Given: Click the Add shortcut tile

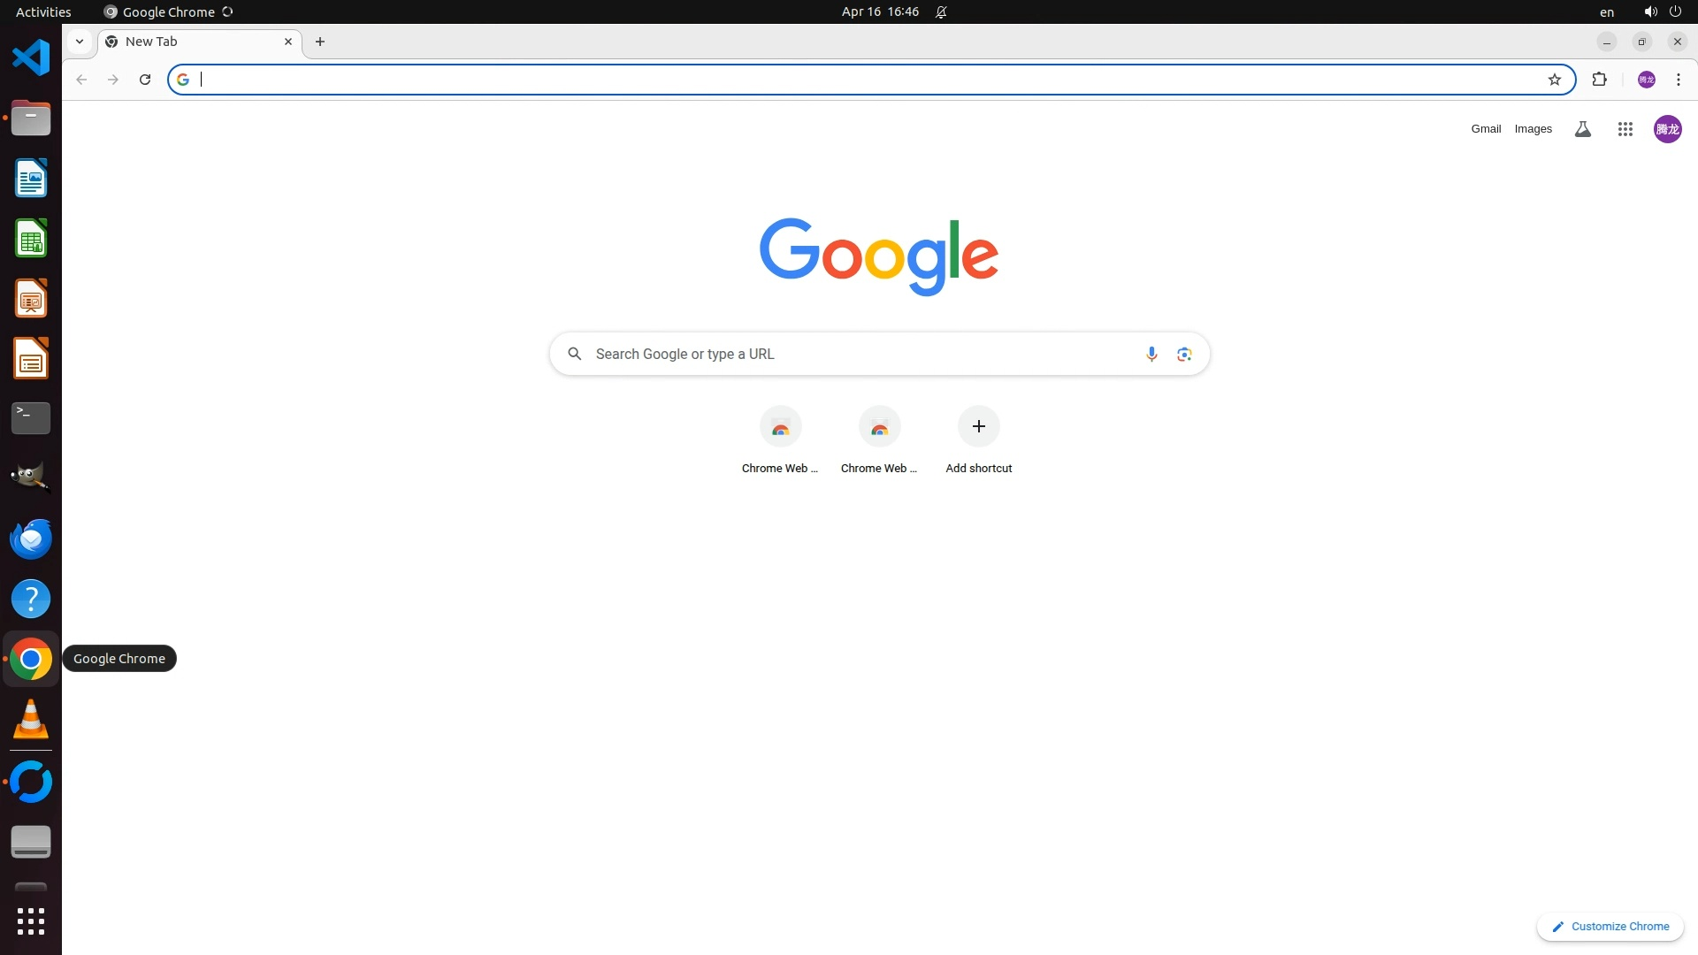Looking at the screenshot, I should [x=978, y=427].
